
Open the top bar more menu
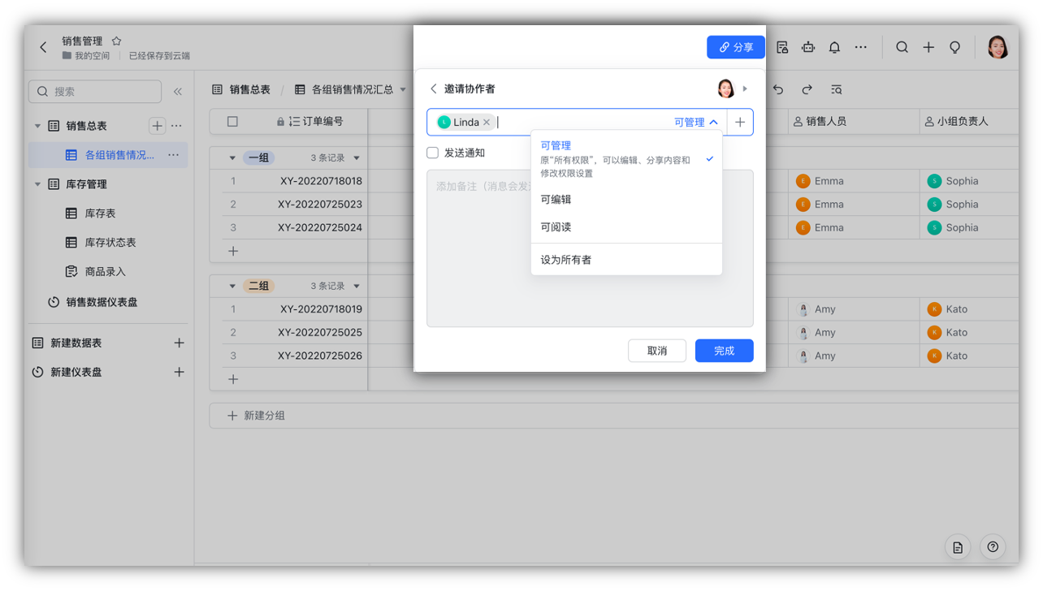[x=861, y=48]
